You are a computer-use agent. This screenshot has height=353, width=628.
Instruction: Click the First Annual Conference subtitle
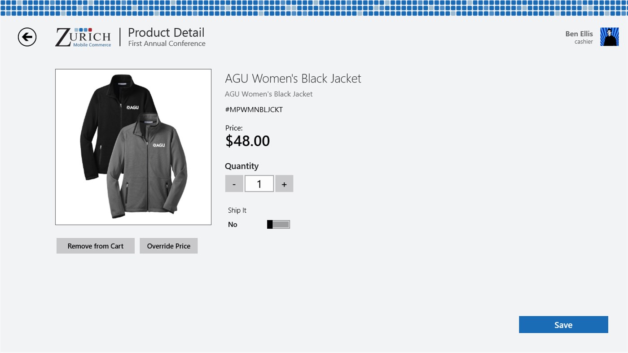click(167, 44)
